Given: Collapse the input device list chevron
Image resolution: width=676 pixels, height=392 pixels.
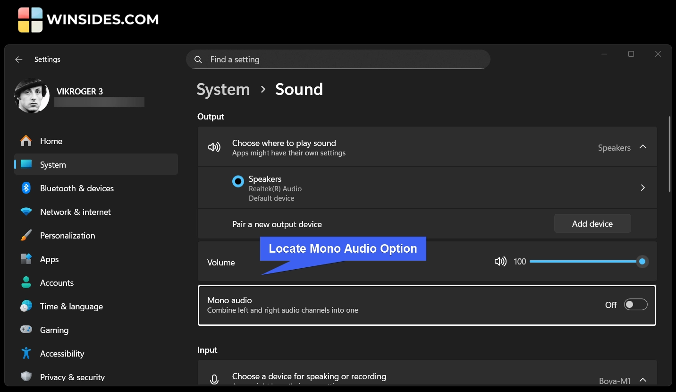Looking at the screenshot, I should tap(642, 380).
